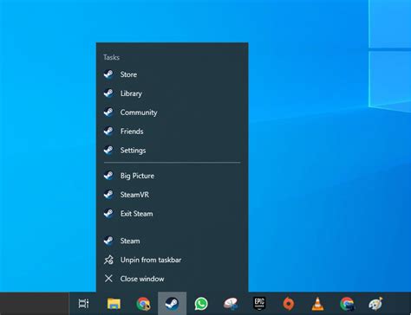Screen dimensions: 411x315
Task: Click the Steam icon beside Library
Action: pyautogui.click(x=108, y=93)
